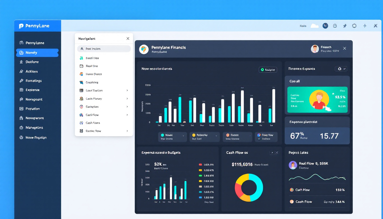
Task: Expand the last navigation popup item's chevron
Action: click(127, 131)
